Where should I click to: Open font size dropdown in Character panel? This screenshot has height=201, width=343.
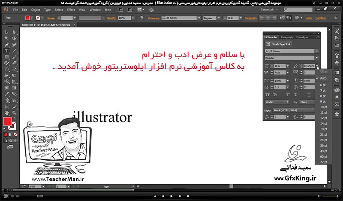(288, 66)
